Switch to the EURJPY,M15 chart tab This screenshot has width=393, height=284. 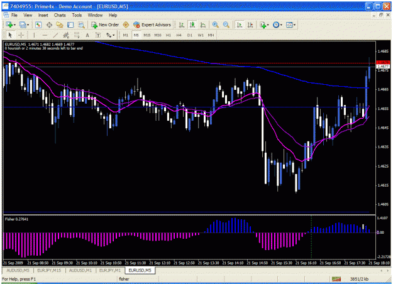coord(49,270)
